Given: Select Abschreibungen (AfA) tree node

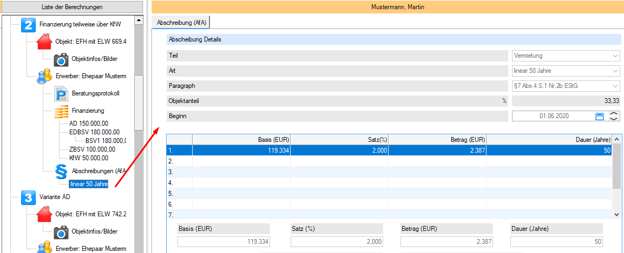Looking at the screenshot, I should point(99,172).
